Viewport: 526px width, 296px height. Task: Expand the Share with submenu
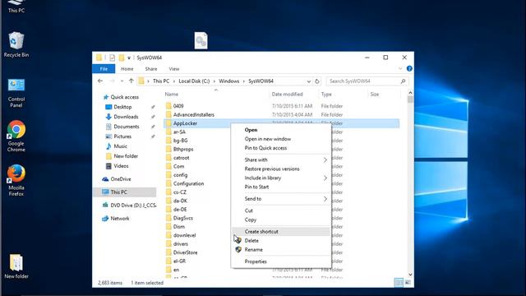click(325, 160)
